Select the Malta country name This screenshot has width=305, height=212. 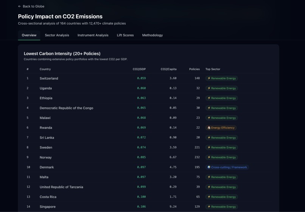coord(44,177)
